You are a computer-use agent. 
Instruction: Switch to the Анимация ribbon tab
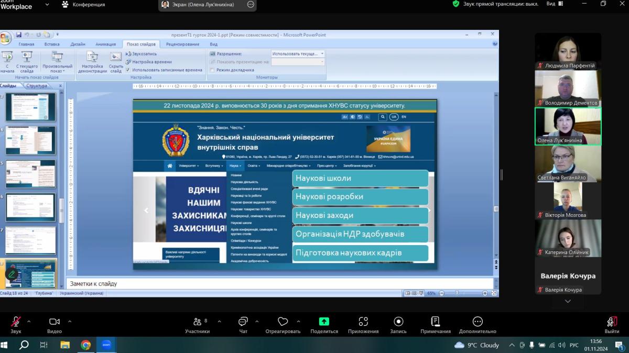[106, 45]
